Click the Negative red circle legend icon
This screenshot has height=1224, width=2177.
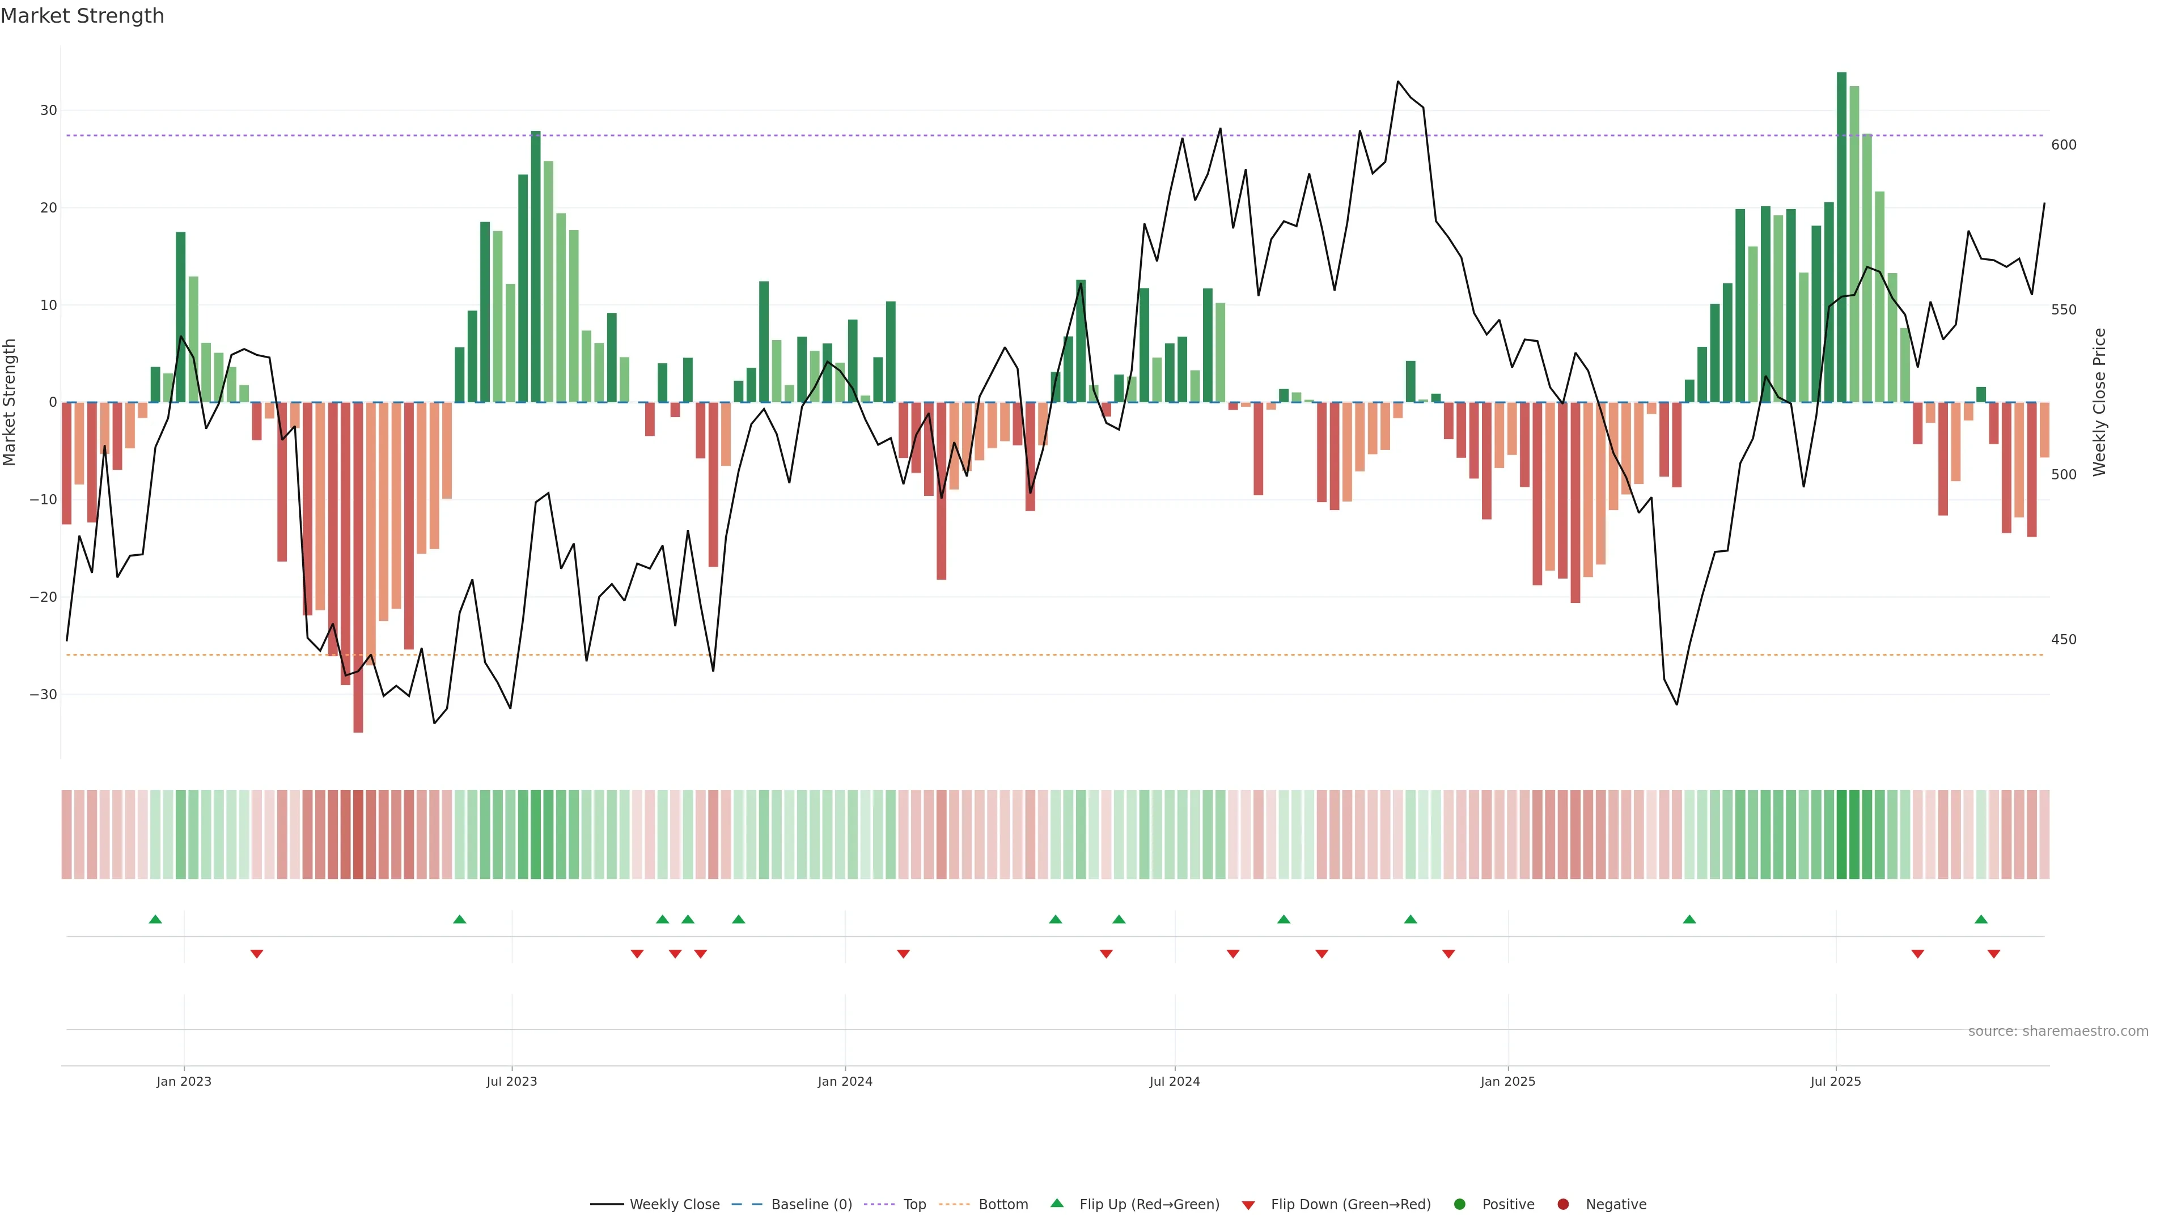tap(1562, 1205)
